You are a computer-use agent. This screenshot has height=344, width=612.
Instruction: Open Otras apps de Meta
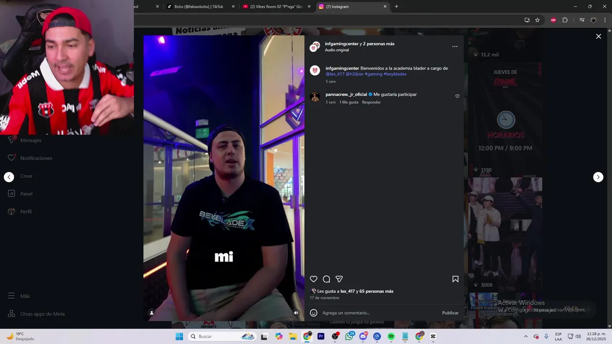pyautogui.click(x=36, y=314)
